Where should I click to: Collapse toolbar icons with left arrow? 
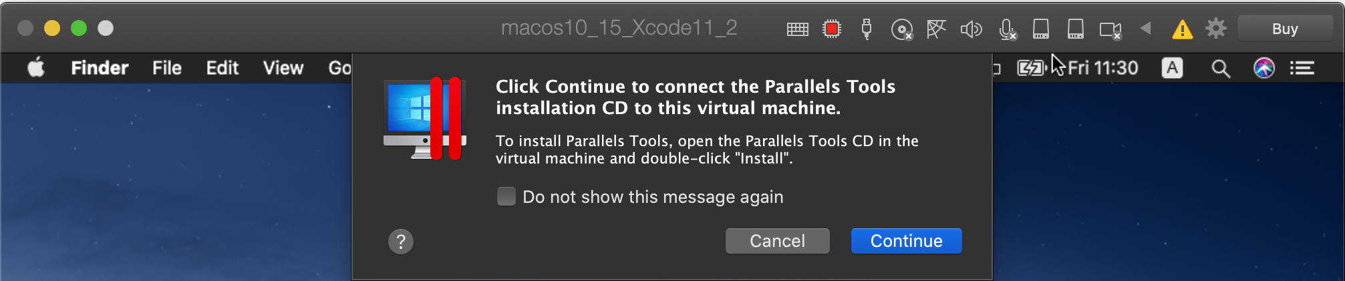pos(1146,28)
